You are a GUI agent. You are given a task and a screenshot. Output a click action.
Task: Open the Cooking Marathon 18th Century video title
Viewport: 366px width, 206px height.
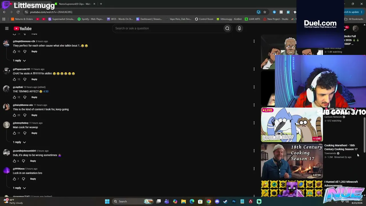[341, 147]
